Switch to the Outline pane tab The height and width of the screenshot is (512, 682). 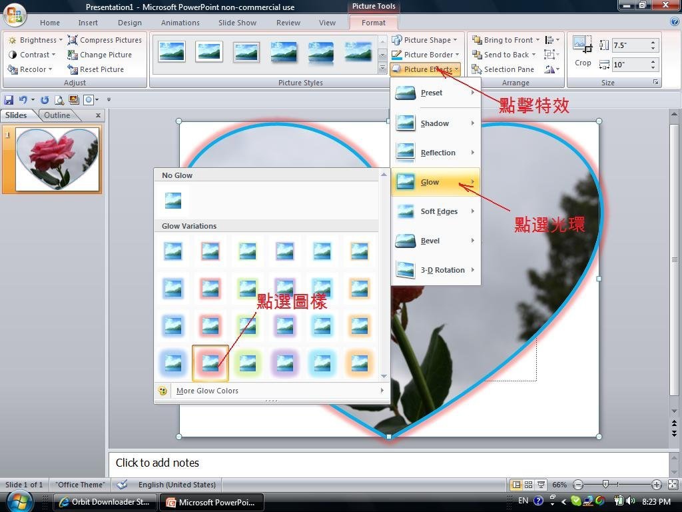[x=57, y=115]
